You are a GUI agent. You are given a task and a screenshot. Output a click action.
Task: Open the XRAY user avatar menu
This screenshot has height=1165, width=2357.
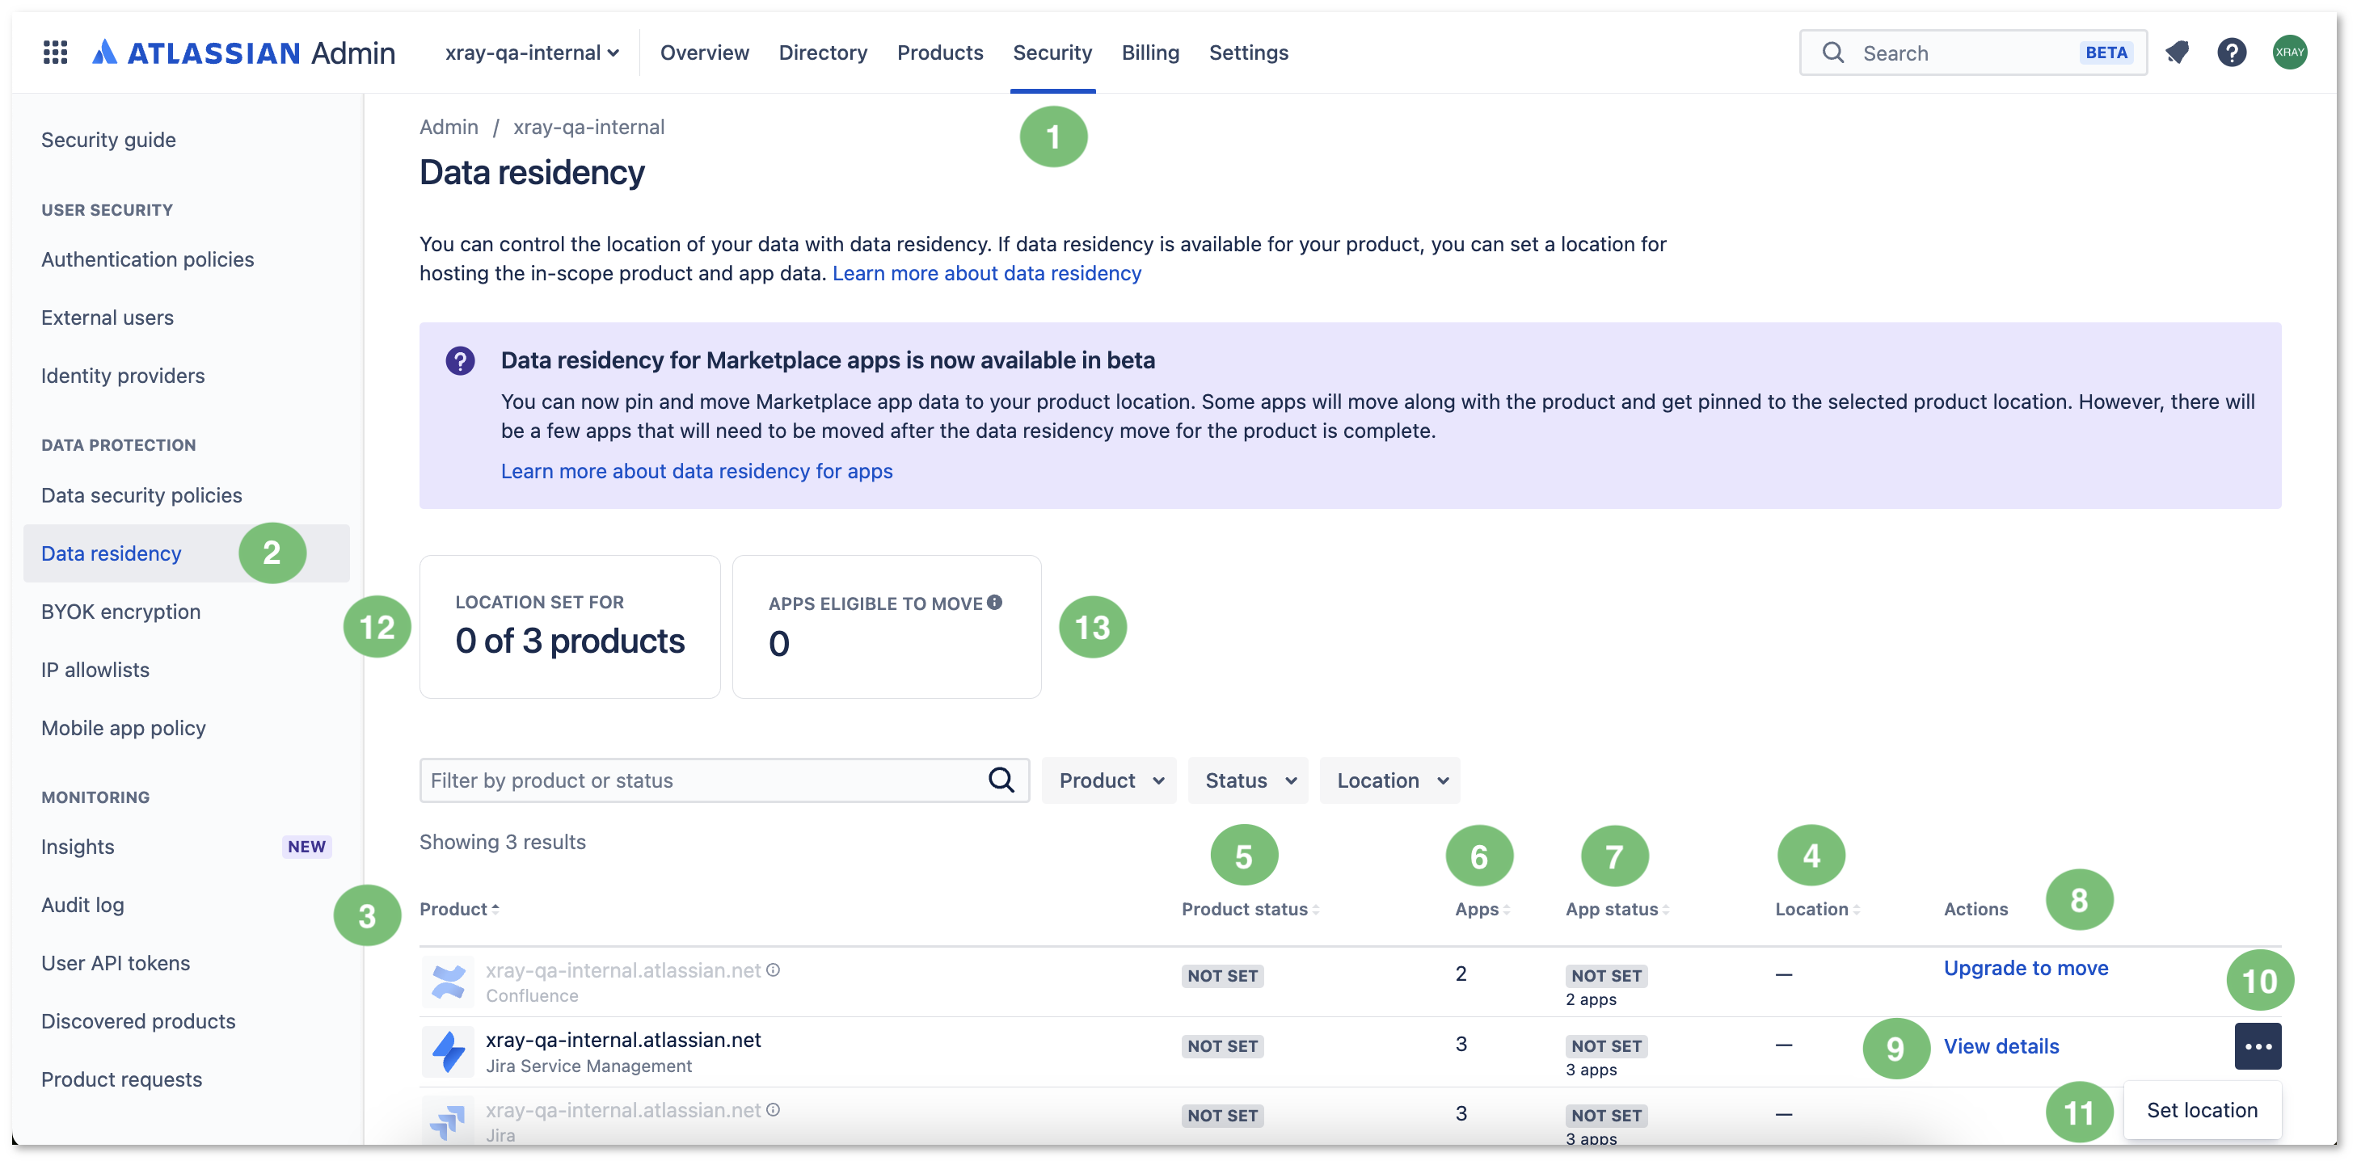(2290, 53)
